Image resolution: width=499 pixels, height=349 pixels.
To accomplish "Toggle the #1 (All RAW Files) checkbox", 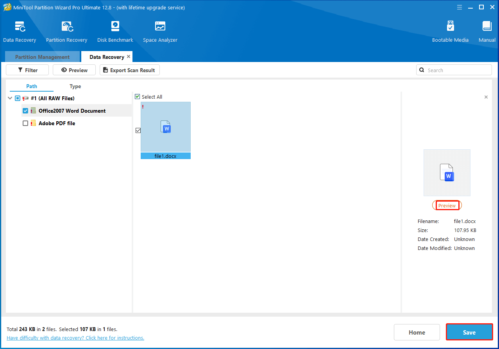I will point(18,98).
